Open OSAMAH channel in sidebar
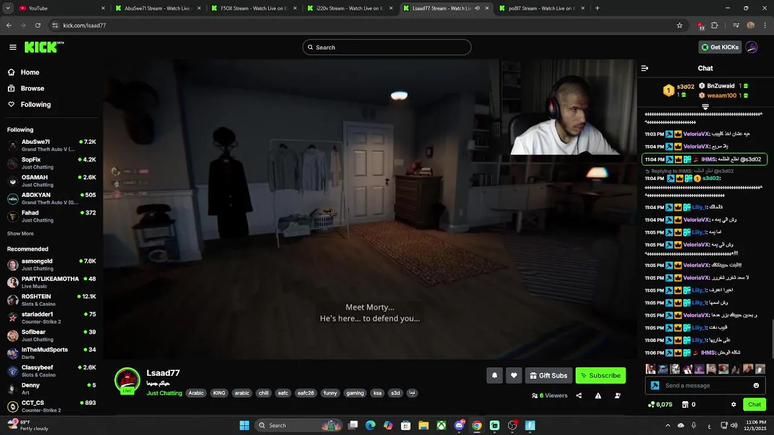 (51, 181)
